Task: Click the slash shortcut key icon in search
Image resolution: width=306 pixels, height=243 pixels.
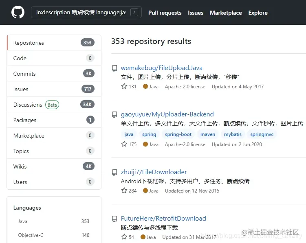Action: [134, 13]
